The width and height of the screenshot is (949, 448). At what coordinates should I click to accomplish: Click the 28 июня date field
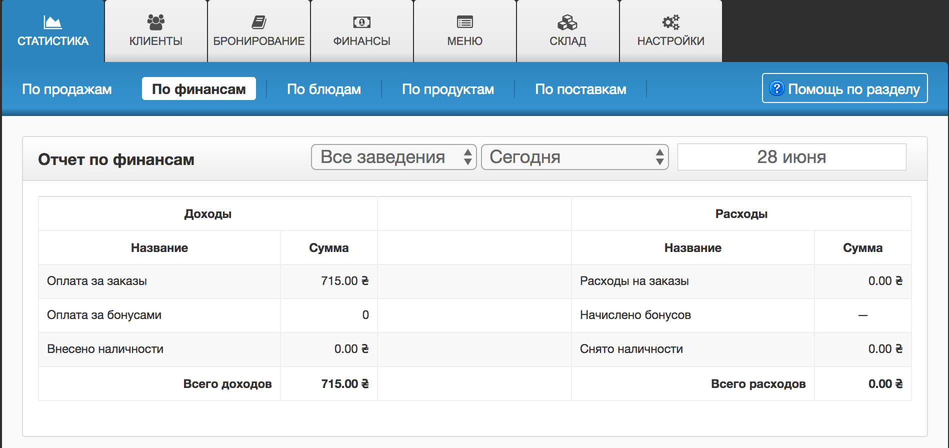pos(792,157)
